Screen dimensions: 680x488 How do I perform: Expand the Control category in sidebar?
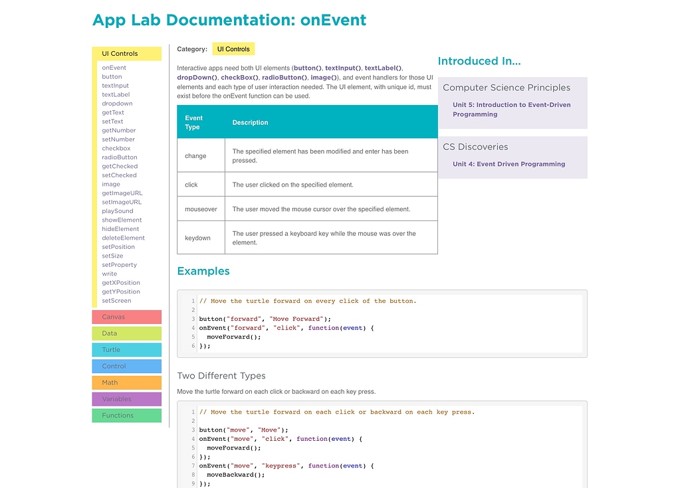pos(126,366)
